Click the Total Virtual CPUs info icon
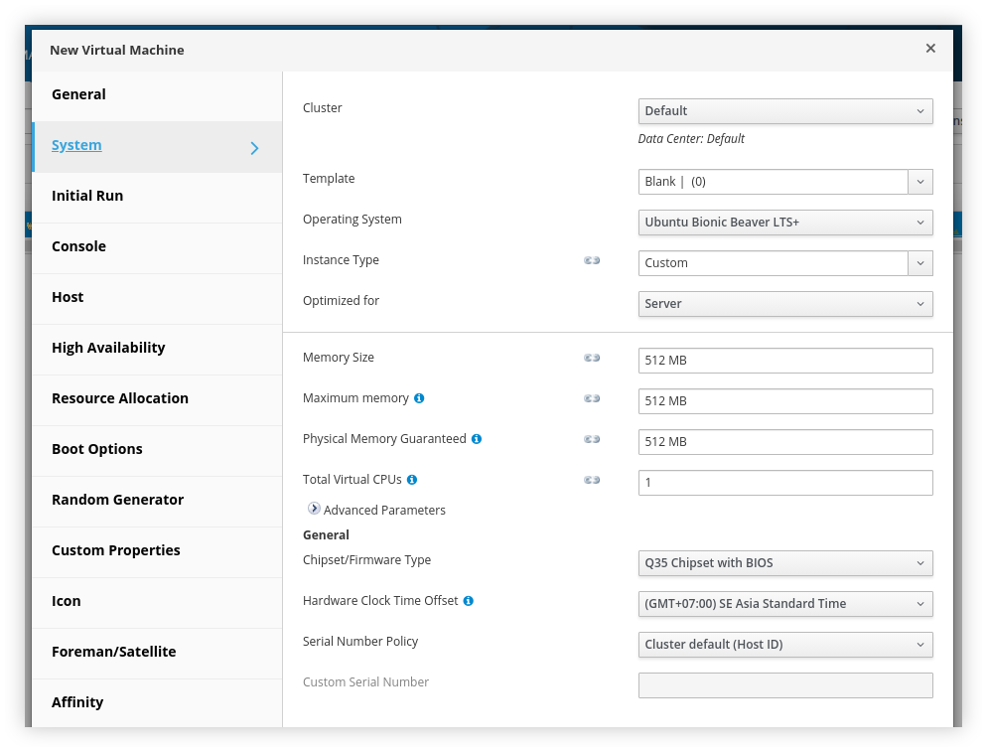Screen dimensions: 987x752 (x=412, y=480)
